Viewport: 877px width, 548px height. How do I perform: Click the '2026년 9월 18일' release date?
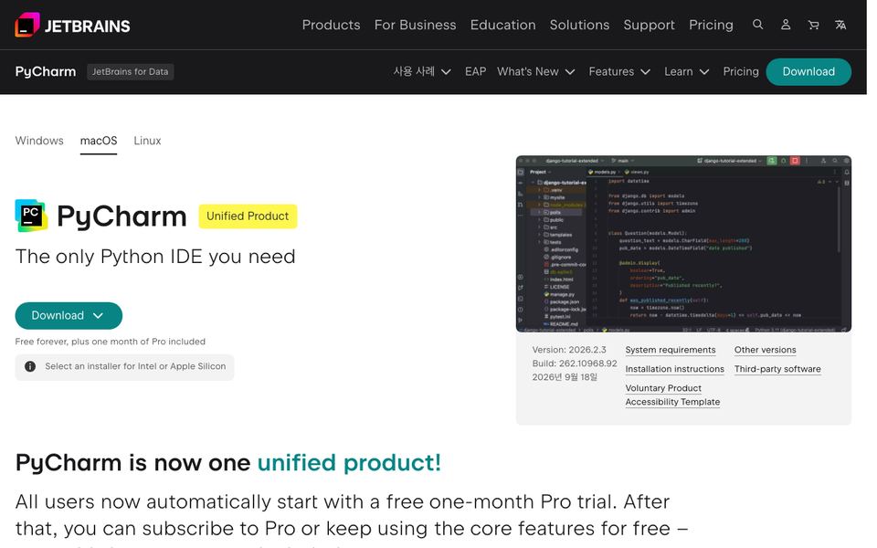(565, 377)
